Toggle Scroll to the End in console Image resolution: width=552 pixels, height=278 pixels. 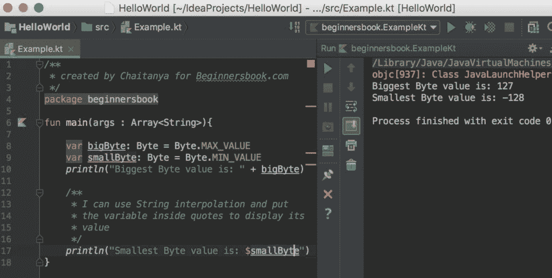[x=351, y=126]
